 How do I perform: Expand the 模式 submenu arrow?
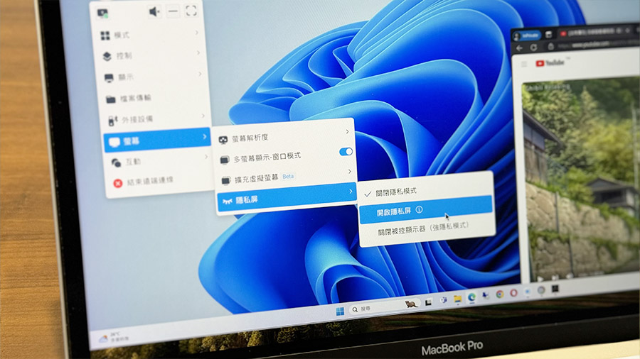pos(197,32)
